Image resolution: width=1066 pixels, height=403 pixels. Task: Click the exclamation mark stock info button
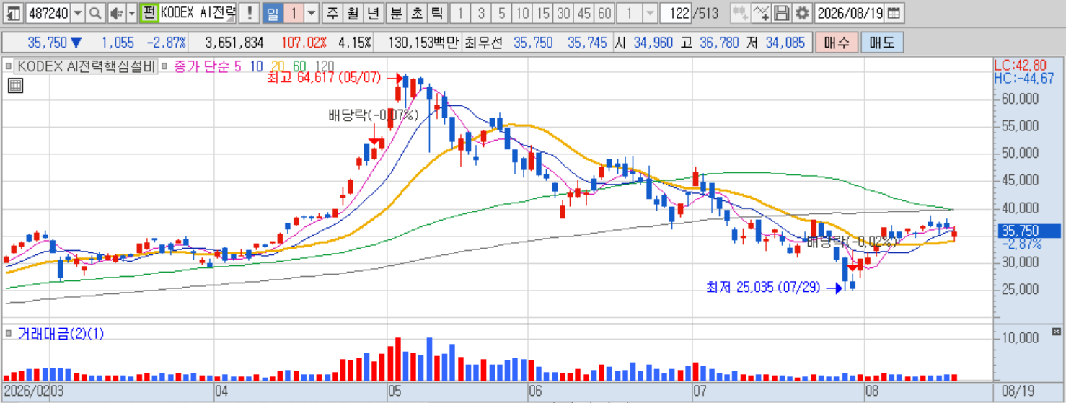(x=250, y=13)
